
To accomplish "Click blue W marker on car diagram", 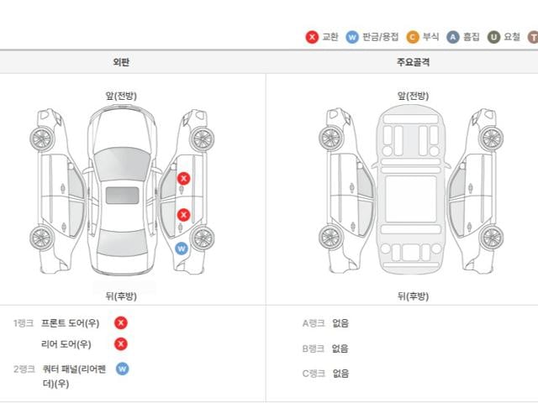I will click(181, 248).
